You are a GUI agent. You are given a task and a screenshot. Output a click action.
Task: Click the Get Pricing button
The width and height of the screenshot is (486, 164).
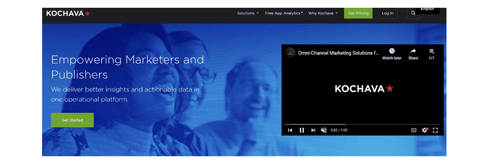(358, 13)
